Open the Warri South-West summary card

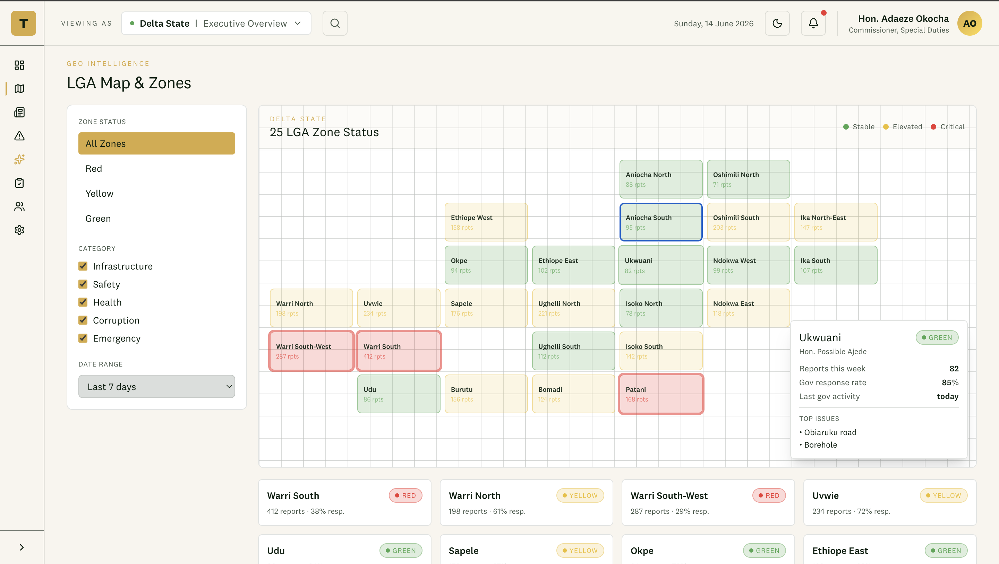tap(708, 502)
